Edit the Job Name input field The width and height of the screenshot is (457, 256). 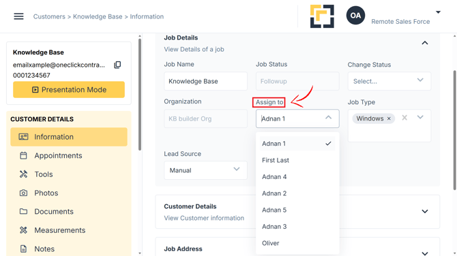pyautogui.click(x=205, y=81)
